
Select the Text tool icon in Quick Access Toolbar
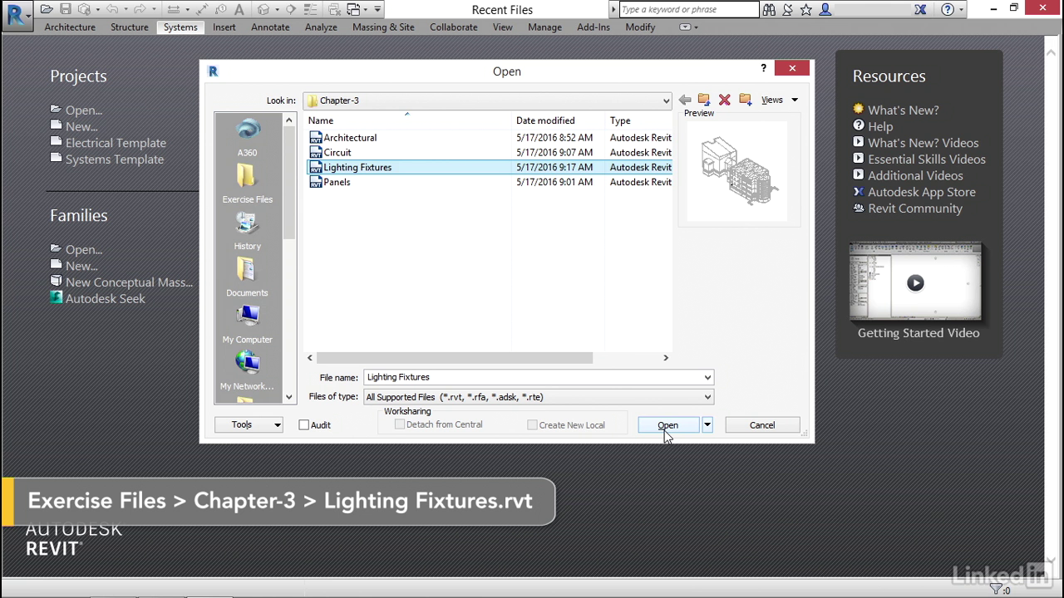pos(239,10)
